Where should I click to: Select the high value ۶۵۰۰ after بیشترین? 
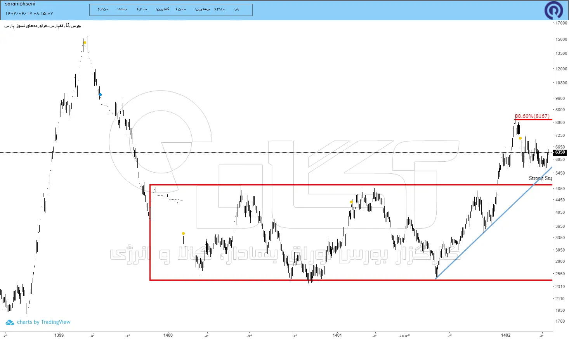pos(180,9)
